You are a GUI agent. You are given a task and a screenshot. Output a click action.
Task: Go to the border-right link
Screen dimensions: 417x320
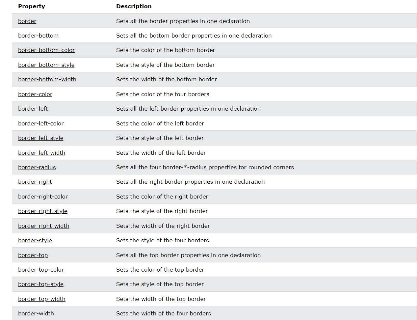[35, 182]
